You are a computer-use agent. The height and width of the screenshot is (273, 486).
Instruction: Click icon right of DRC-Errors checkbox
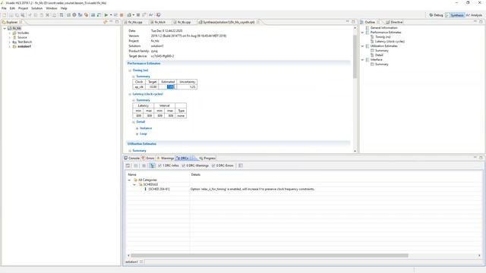pyautogui.click(x=241, y=165)
